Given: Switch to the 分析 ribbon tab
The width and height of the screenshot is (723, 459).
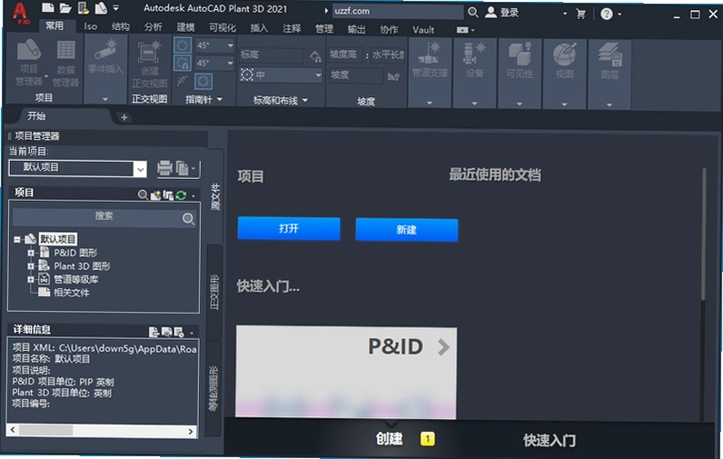Looking at the screenshot, I should click(x=153, y=27).
